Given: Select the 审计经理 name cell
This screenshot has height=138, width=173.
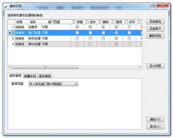Looking at the screenshot, I should 35,44.
